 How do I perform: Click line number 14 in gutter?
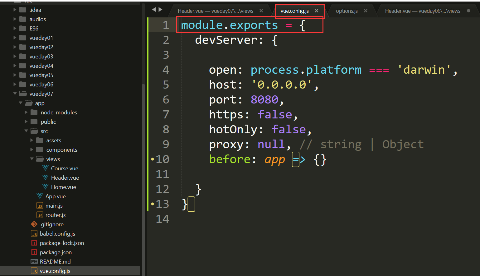point(162,219)
